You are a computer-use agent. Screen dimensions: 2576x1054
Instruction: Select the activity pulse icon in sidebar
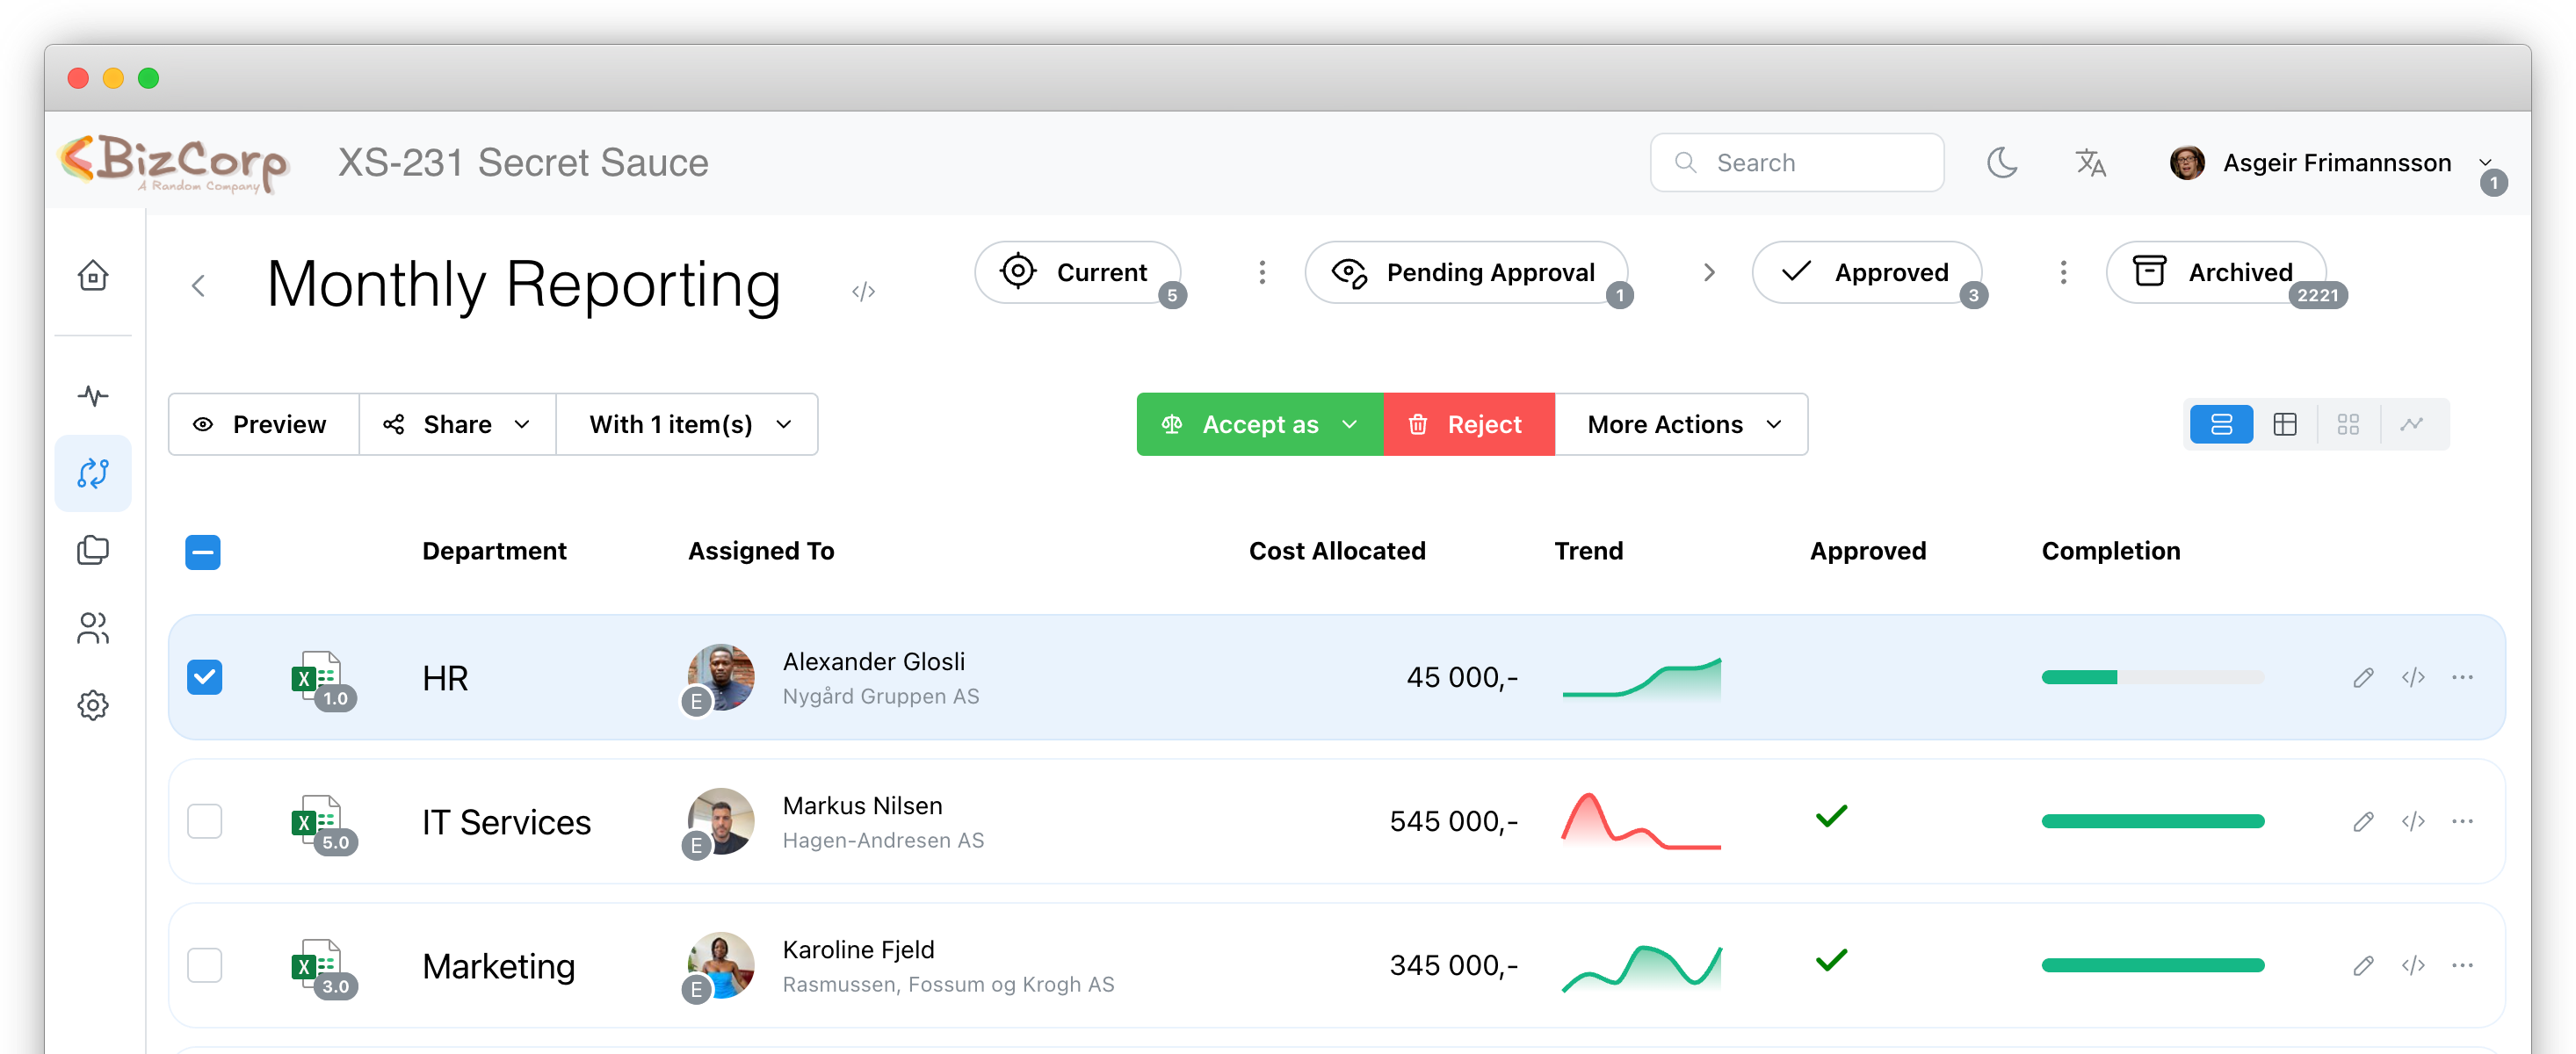tap(93, 395)
